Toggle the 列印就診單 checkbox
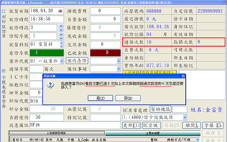 3,11
